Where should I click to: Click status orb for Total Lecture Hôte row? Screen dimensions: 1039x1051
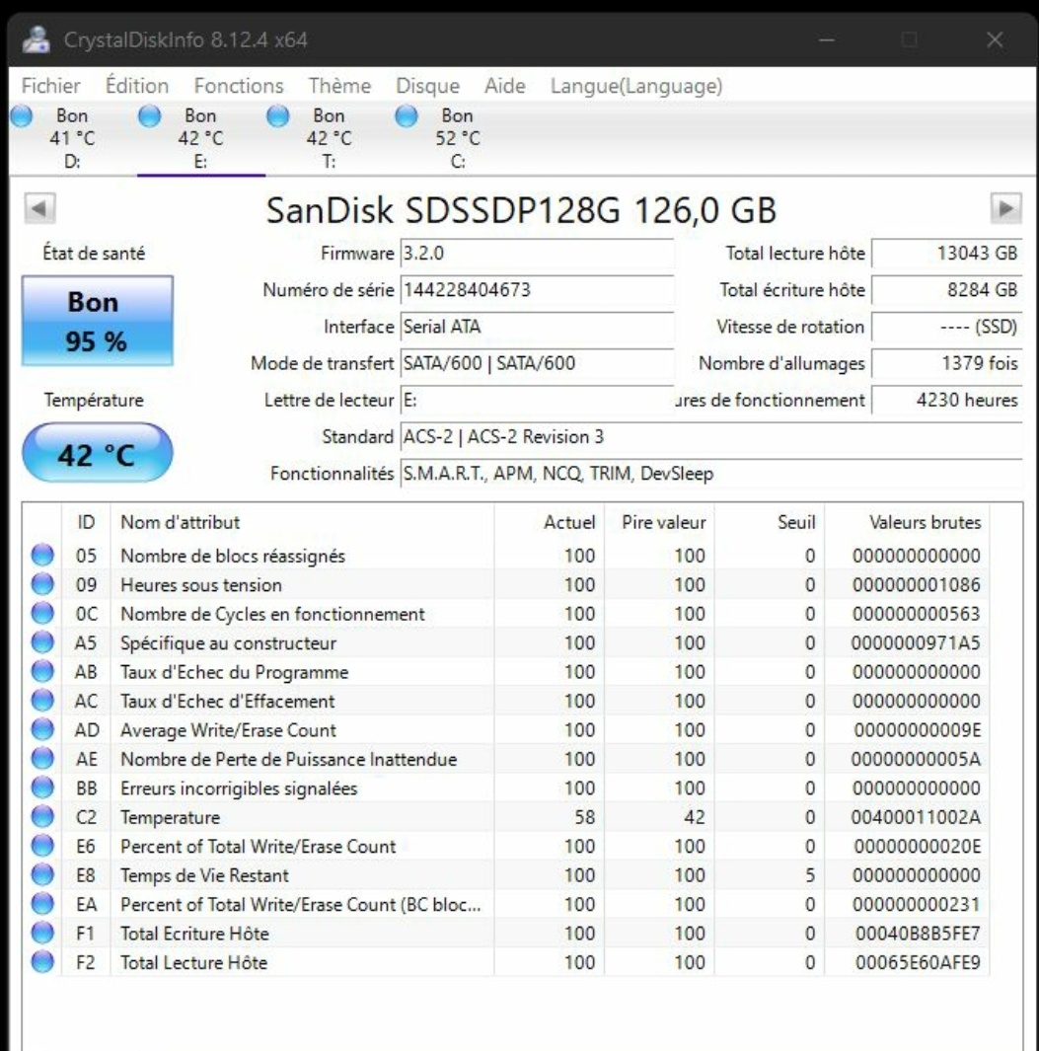[42, 962]
